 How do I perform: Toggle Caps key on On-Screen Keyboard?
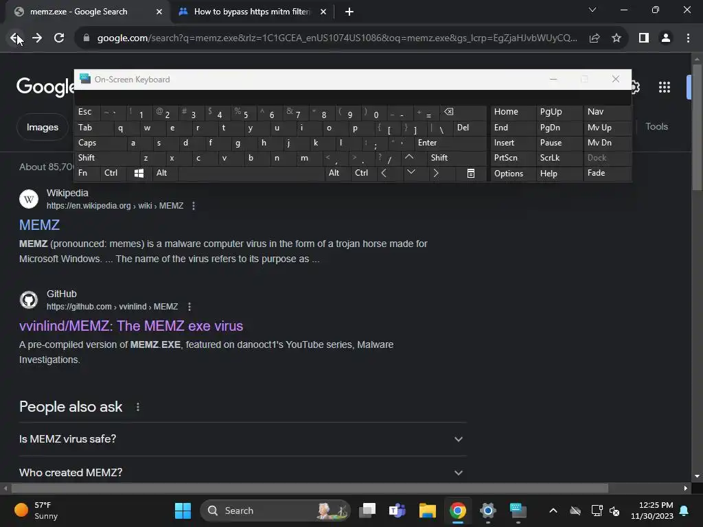100,143
